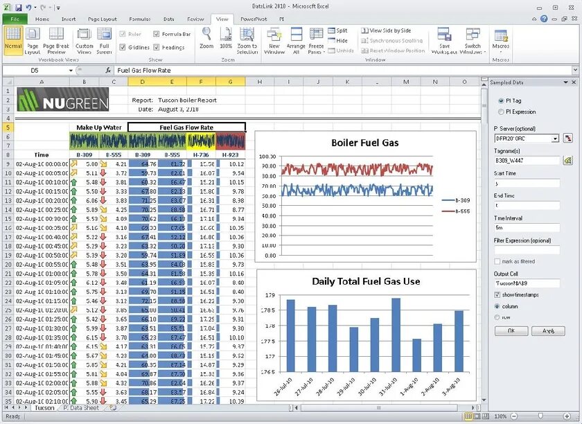Open Sampled Data pane options arrow

pyautogui.click(x=565, y=82)
